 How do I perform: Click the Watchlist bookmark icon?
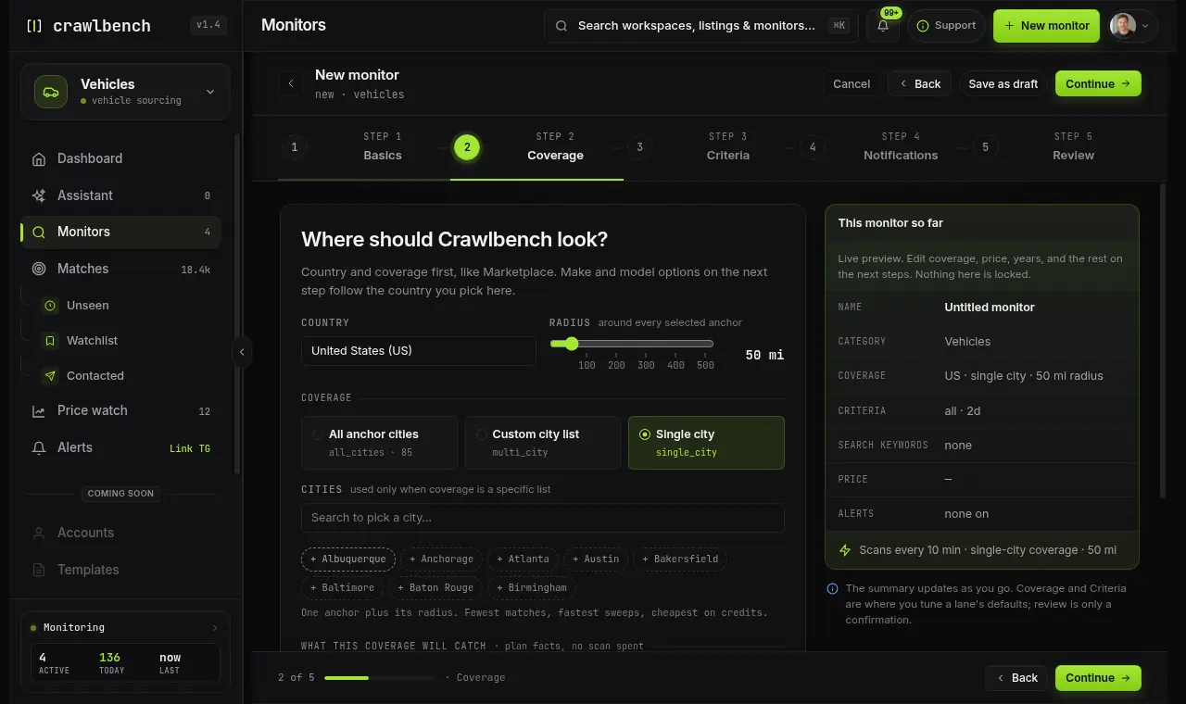click(50, 341)
